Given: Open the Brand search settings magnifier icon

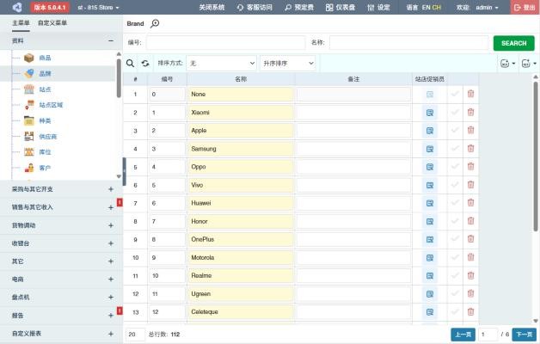Looking at the screenshot, I should point(155,23).
